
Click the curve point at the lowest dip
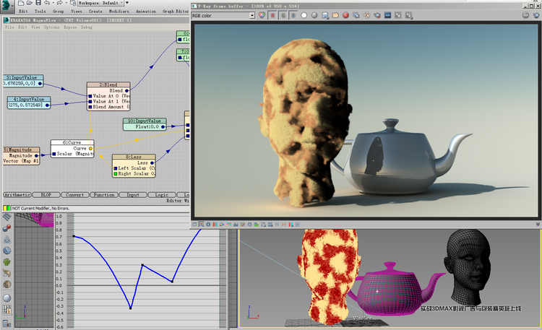coord(130,308)
